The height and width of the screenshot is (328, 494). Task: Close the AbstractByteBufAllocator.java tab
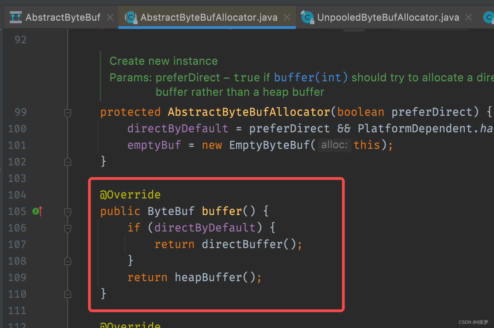coord(287,17)
